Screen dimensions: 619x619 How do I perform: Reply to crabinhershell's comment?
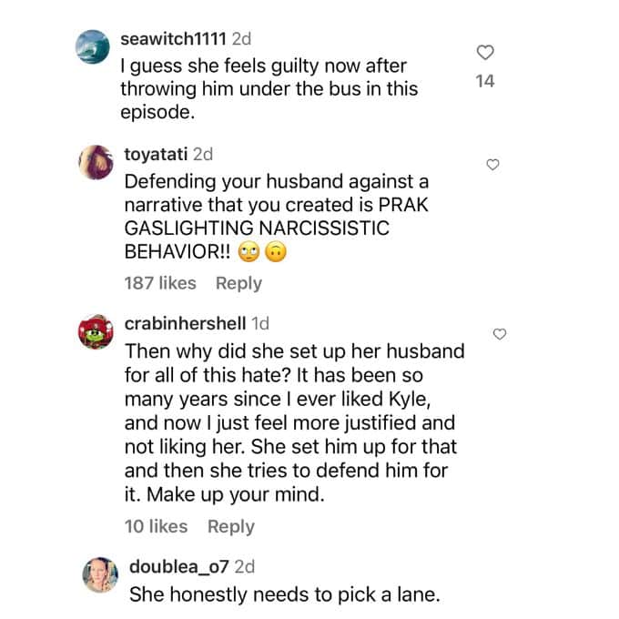coord(231,526)
